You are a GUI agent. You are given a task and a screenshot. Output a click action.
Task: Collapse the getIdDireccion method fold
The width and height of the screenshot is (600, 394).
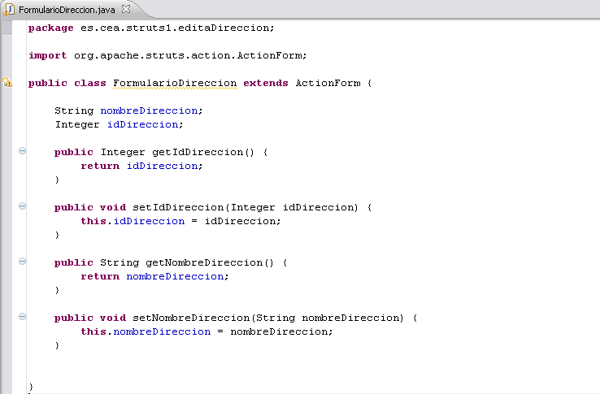(22, 151)
